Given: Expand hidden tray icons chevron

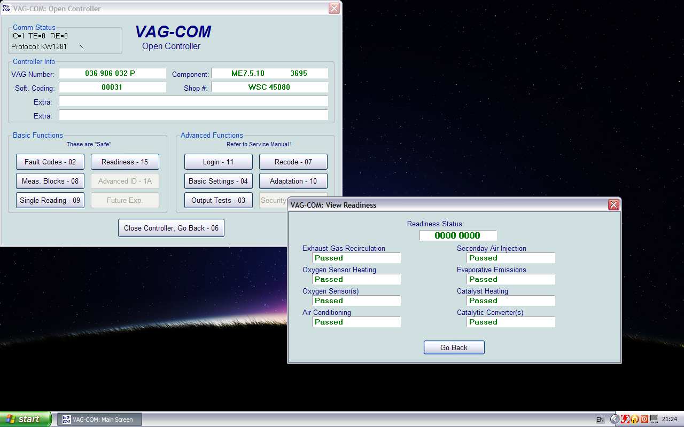Looking at the screenshot, I should tap(615, 420).
